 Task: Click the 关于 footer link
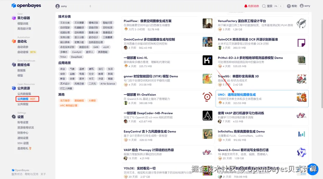[43, 174]
